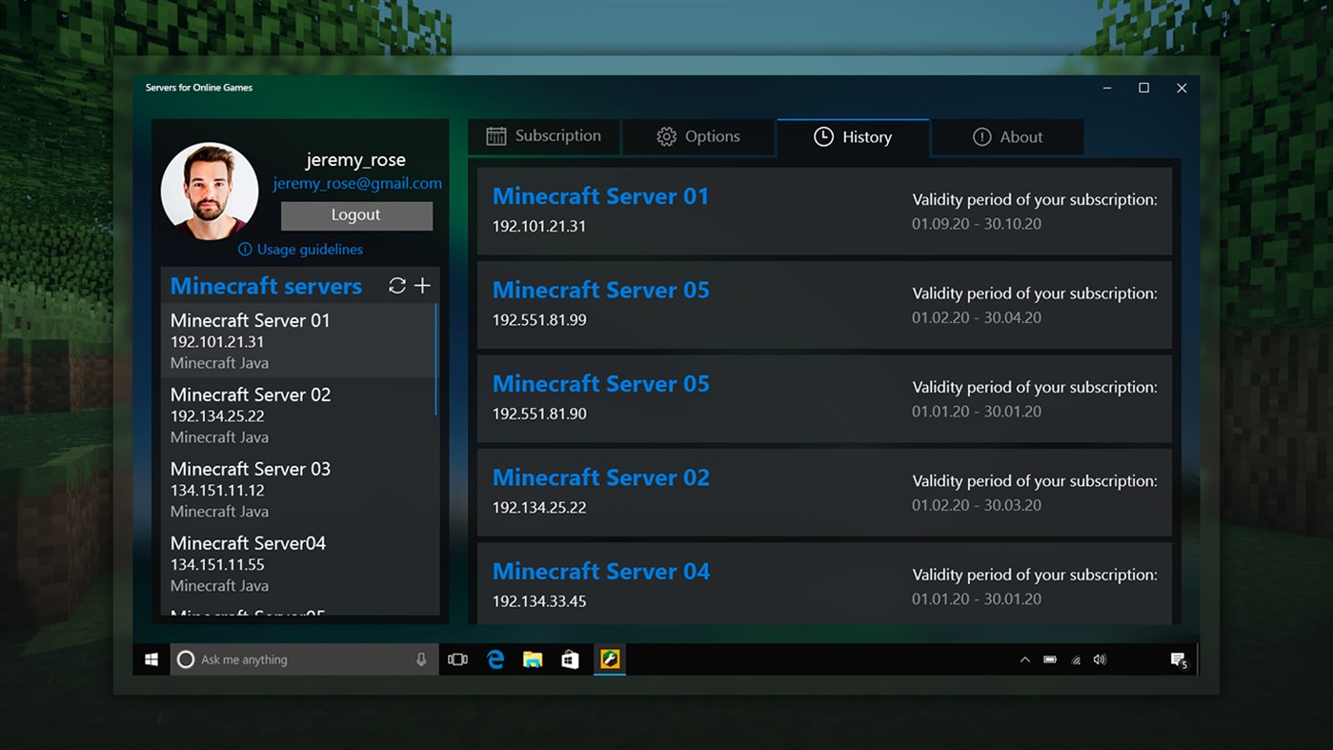Open Minecraft Server 01 from the history list
The height and width of the screenshot is (750, 1333).
[x=600, y=195]
